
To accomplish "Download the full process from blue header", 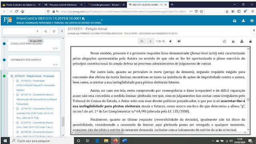I will [x=243, y=20].
